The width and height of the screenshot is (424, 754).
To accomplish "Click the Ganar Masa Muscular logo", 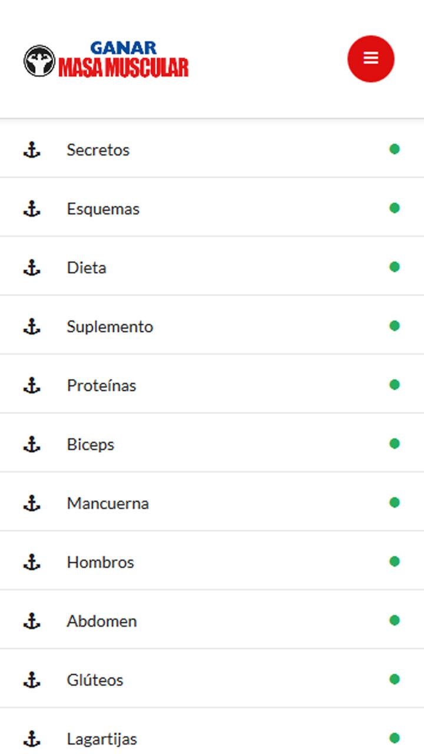I will (x=107, y=59).
